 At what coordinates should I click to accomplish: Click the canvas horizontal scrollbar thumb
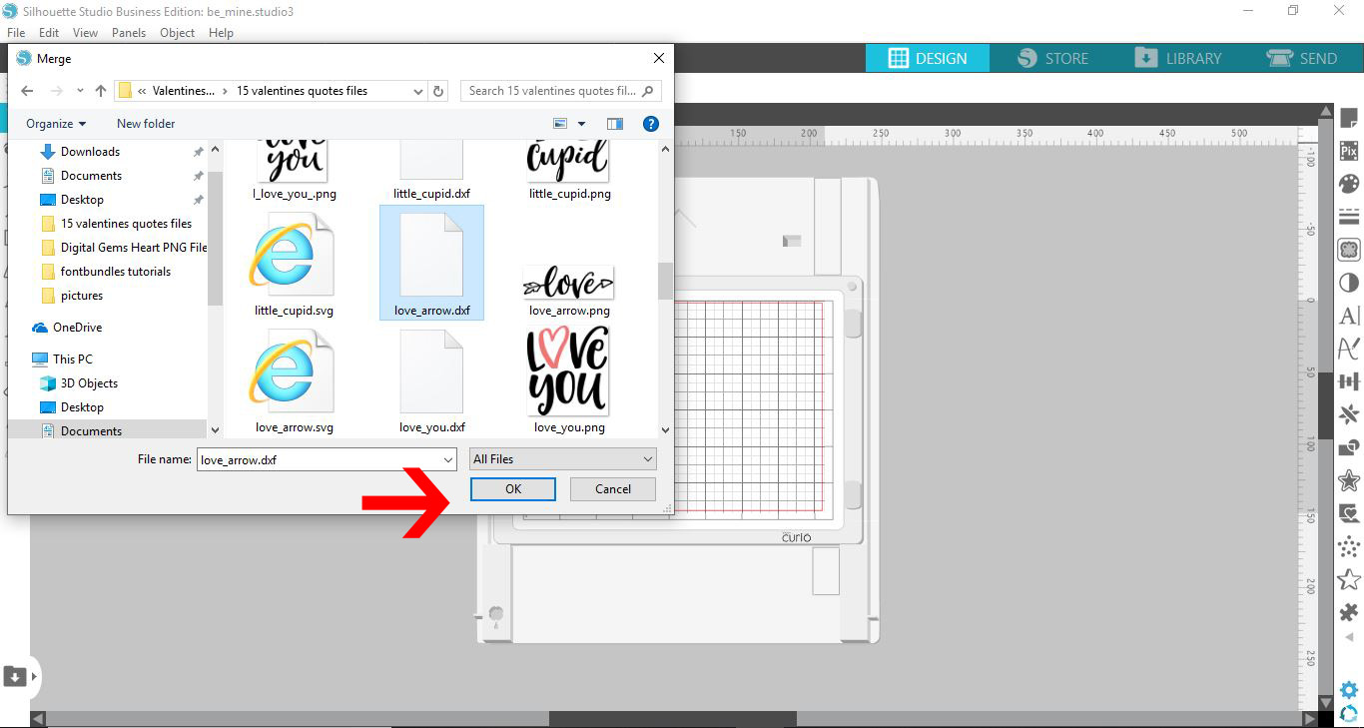coord(672,718)
